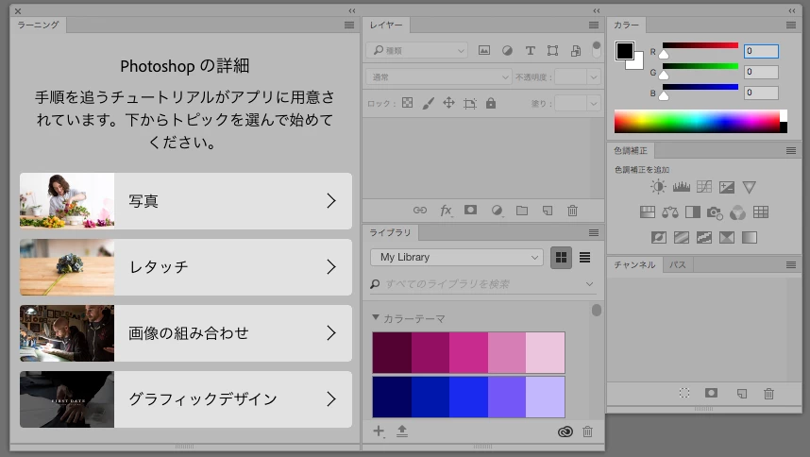Viewport: 810px width, 457px height.
Task: Add Selective Color adjustment
Action: (x=727, y=237)
